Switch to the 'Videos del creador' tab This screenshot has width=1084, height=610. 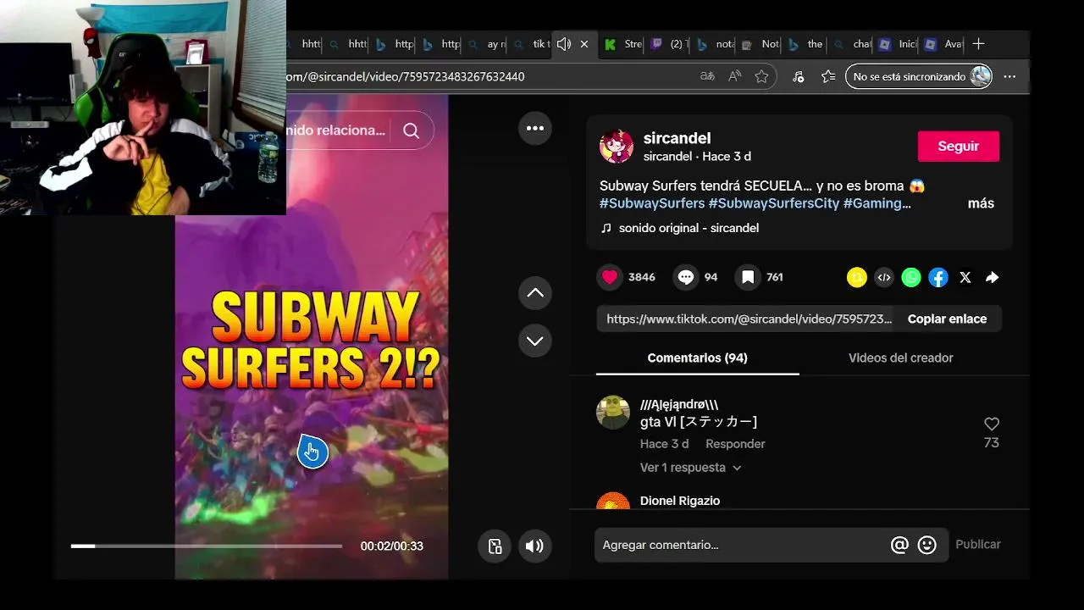tap(901, 358)
